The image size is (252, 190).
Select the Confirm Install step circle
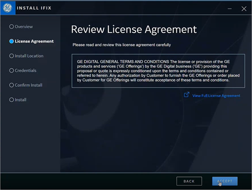pyautogui.click(x=12, y=85)
